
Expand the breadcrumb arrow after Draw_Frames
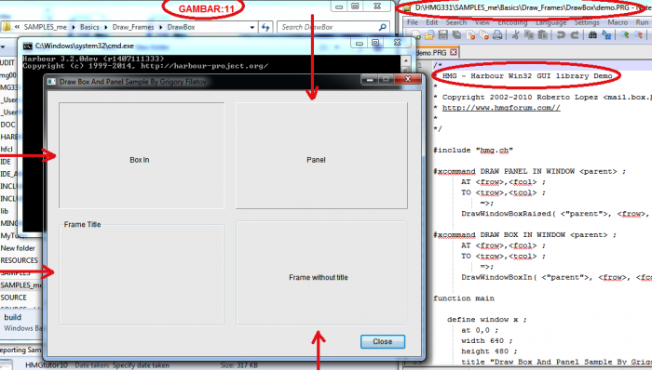pos(160,27)
